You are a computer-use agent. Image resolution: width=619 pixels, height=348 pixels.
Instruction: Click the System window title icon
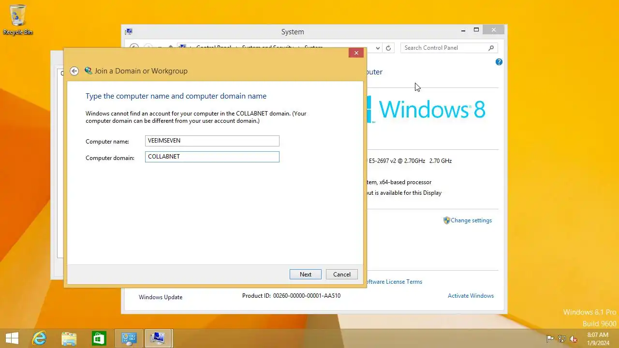129,31
